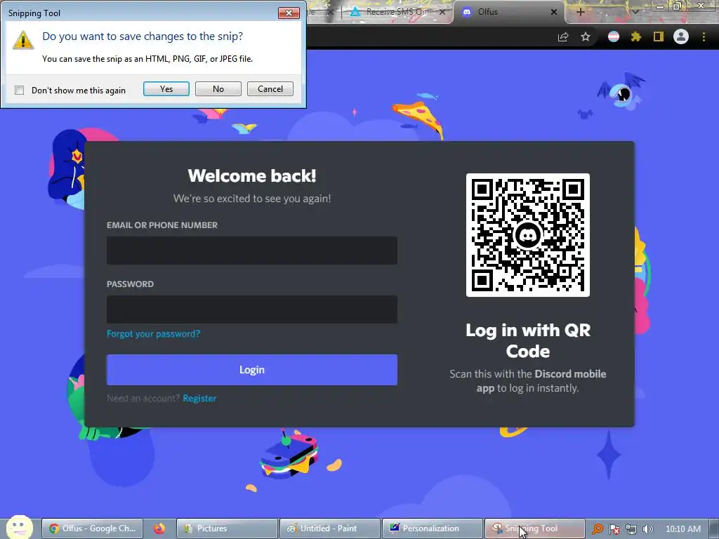The image size is (719, 539).
Task: Open the Chrome profile avatar
Action: pos(681,36)
